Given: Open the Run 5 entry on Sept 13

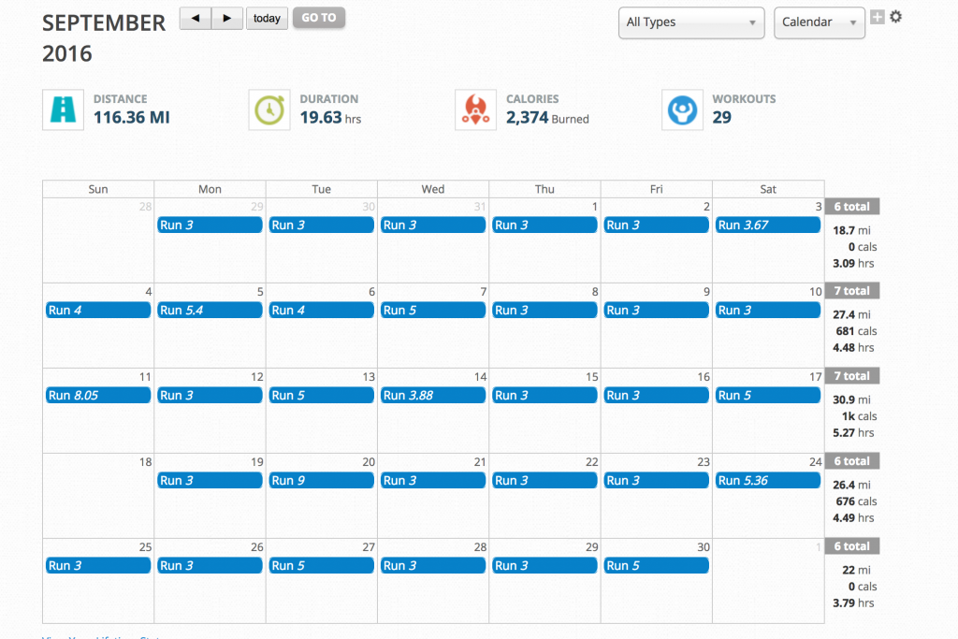Looking at the screenshot, I should [322, 395].
